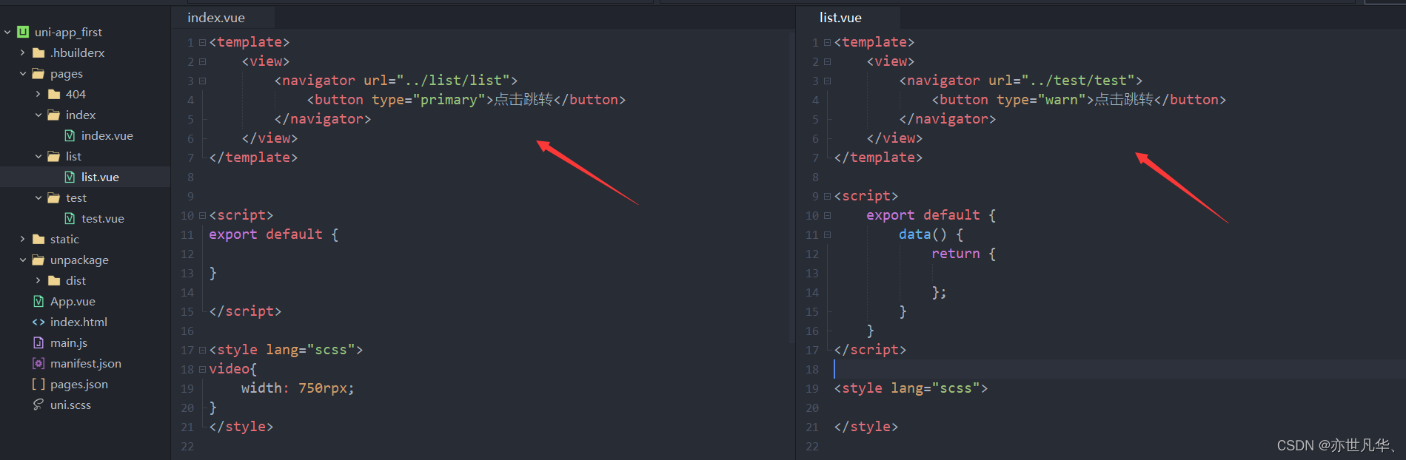Fold the script block in index.vue

pos(202,215)
